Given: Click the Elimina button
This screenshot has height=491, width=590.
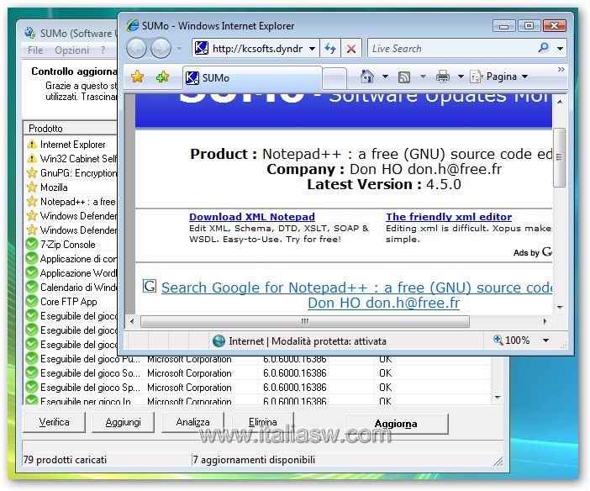Looking at the screenshot, I should [x=262, y=422].
